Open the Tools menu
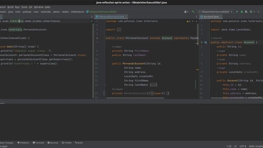 click(x=24, y=7)
